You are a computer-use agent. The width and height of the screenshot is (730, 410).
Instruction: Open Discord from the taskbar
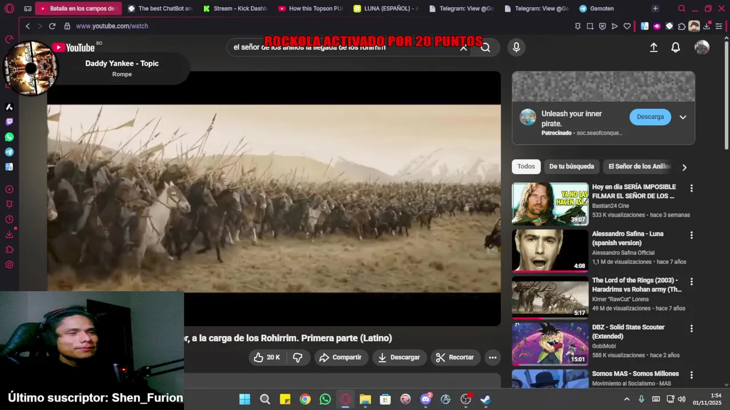tap(425, 399)
